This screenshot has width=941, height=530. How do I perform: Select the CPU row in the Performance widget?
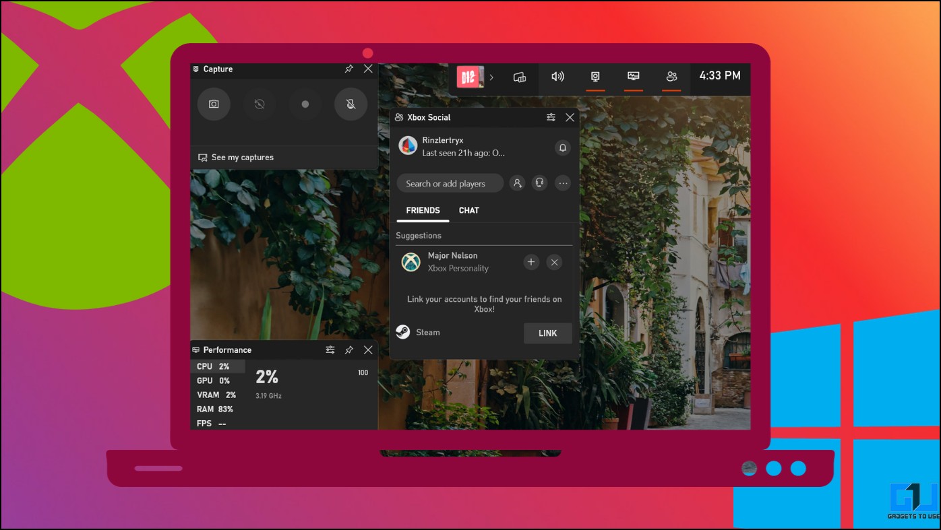click(x=217, y=366)
